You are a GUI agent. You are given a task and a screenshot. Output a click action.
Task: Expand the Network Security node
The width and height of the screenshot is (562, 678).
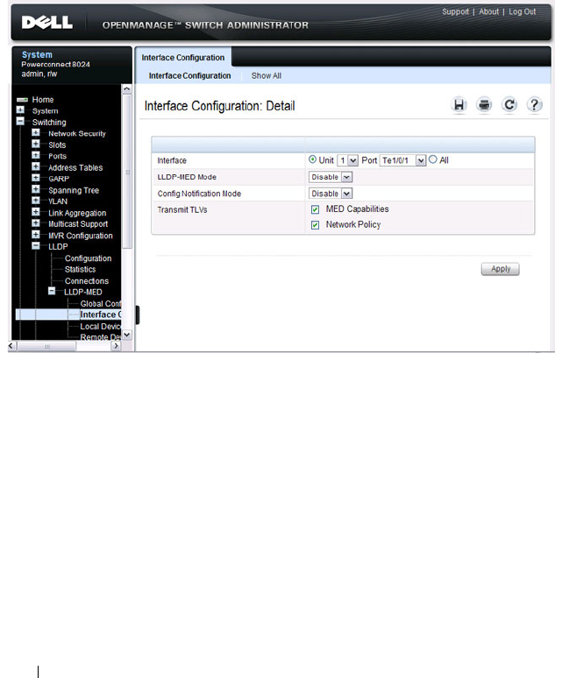35,133
